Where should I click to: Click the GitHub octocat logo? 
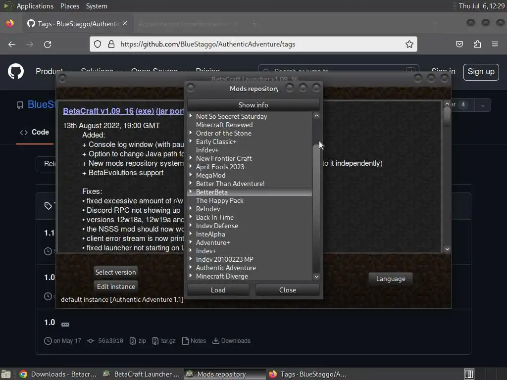point(16,71)
